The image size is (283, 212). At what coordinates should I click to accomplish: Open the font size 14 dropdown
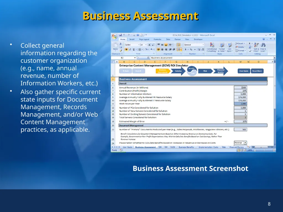pyautogui.click(x=146, y=45)
